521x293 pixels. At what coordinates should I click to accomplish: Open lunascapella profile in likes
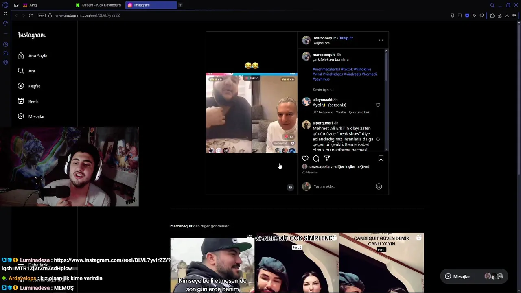pos(319,167)
